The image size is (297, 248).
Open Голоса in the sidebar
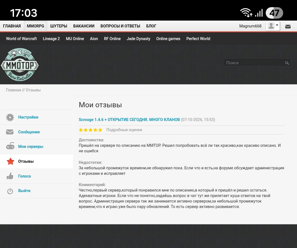click(24, 176)
